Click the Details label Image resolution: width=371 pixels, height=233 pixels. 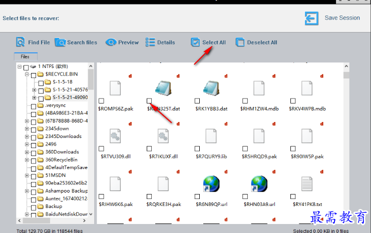pos(166,42)
